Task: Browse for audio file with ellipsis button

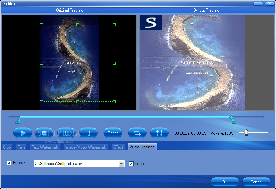Action: 121,164
